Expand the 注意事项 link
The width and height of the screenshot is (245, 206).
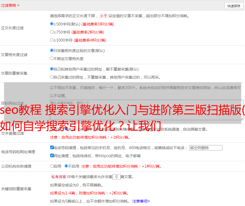click(x=141, y=201)
